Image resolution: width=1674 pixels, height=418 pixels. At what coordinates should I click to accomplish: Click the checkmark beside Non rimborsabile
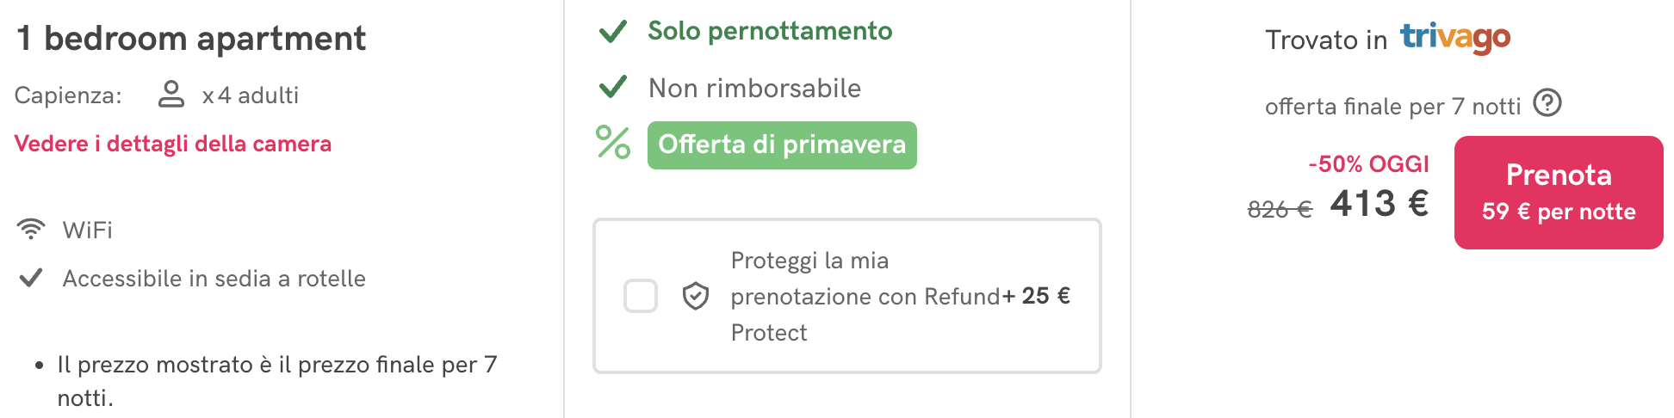click(x=612, y=88)
